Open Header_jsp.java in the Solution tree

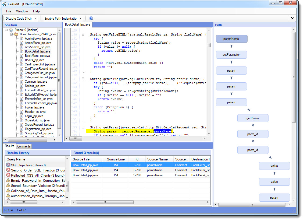coord(35,112)
